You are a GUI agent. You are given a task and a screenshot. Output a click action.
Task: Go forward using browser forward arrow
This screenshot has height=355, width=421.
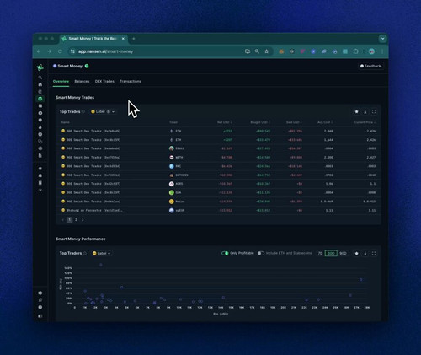[x=50, y=51]
